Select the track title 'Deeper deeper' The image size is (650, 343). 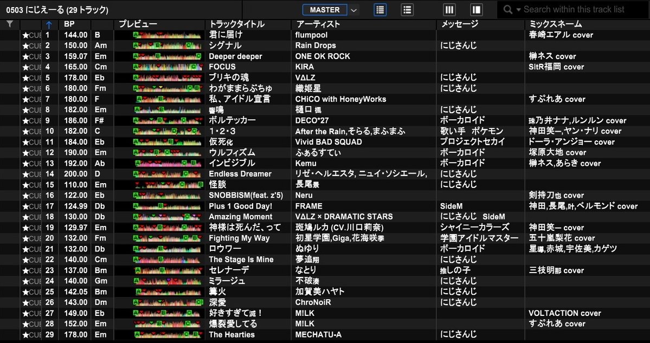[235, 56]
